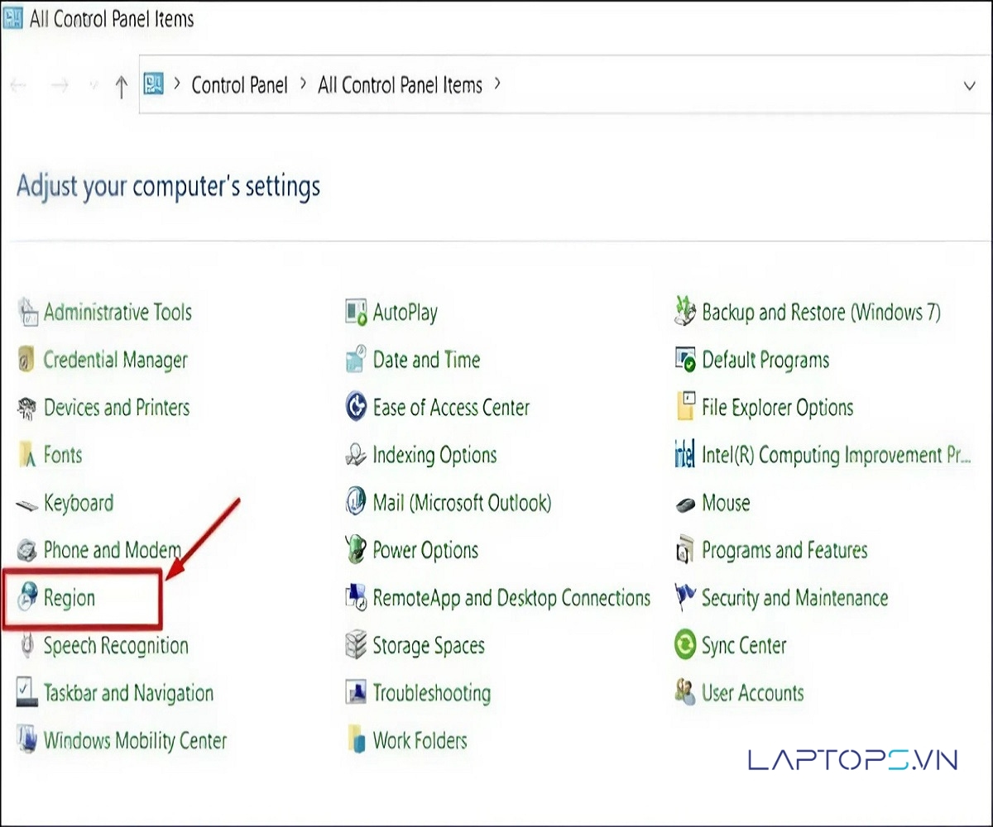
Task: Expand chevron after Control Panel breadcrumb
Action: (303, 84)
